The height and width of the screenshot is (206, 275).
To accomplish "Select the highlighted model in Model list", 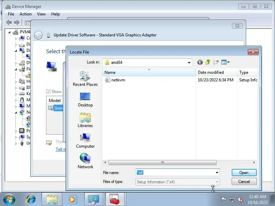I will 56,108.
